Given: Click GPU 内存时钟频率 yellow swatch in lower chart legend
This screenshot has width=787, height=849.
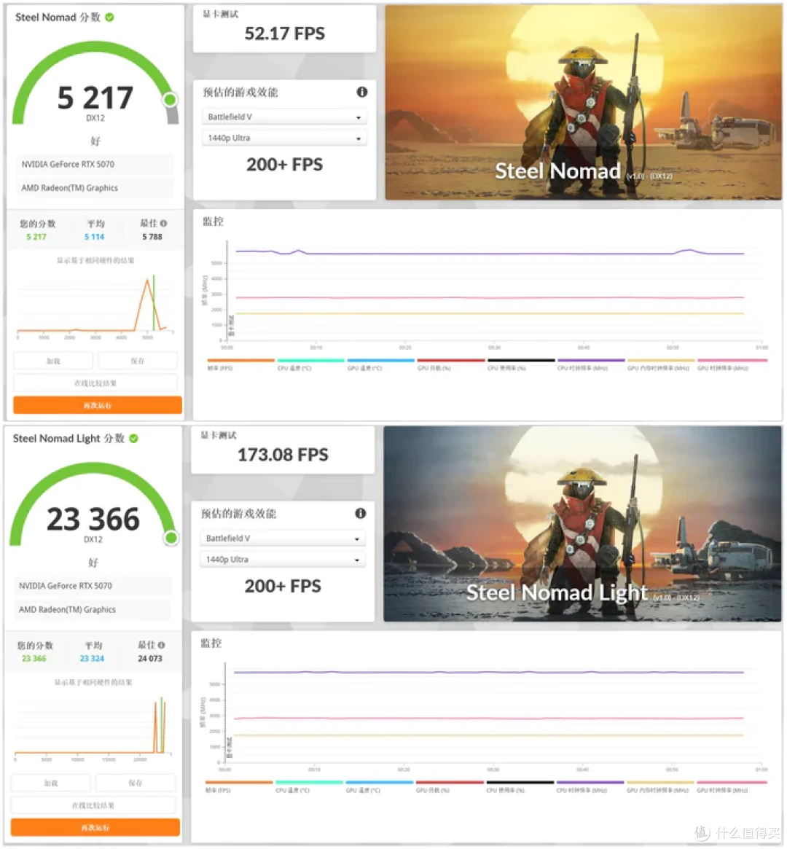Looking at the screenshot, I should pos(660,783).
